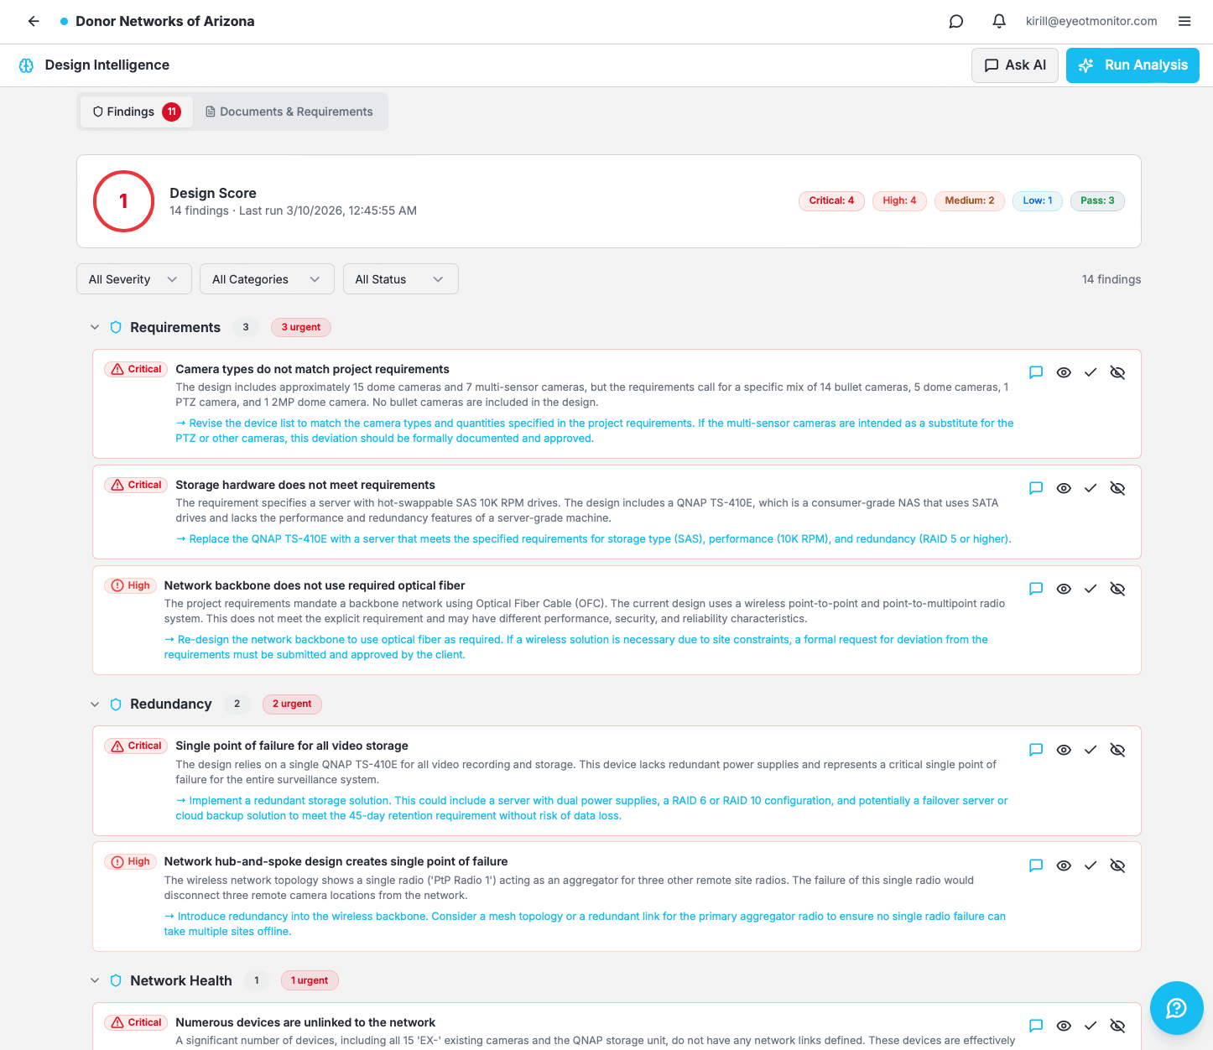Click the Redundancy section shield icon

(x=116, y=704)
